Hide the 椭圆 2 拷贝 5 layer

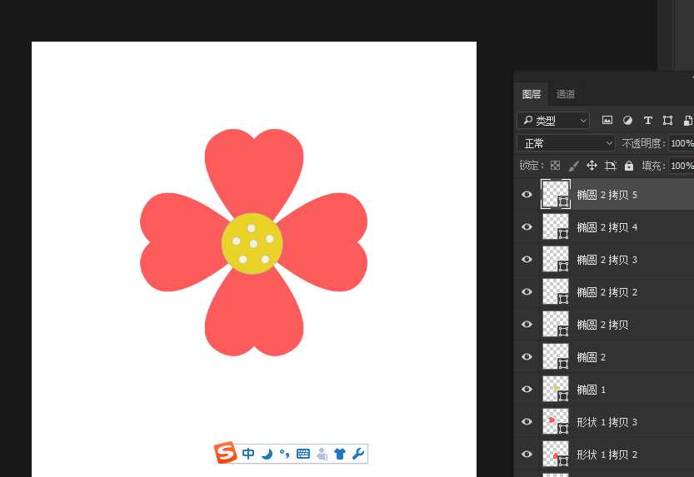click(x=527, y=195)
